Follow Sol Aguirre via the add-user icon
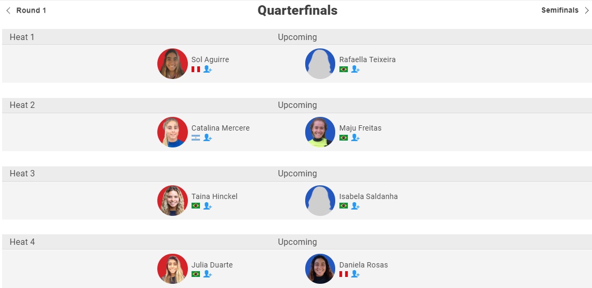This screenshot has height=288, width=592. (x=208, y=69)
